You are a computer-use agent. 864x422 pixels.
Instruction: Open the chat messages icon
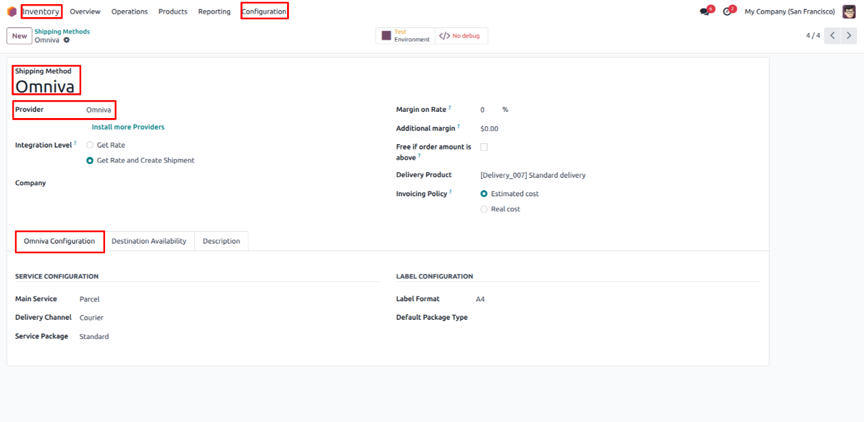[x=704, y=12]
